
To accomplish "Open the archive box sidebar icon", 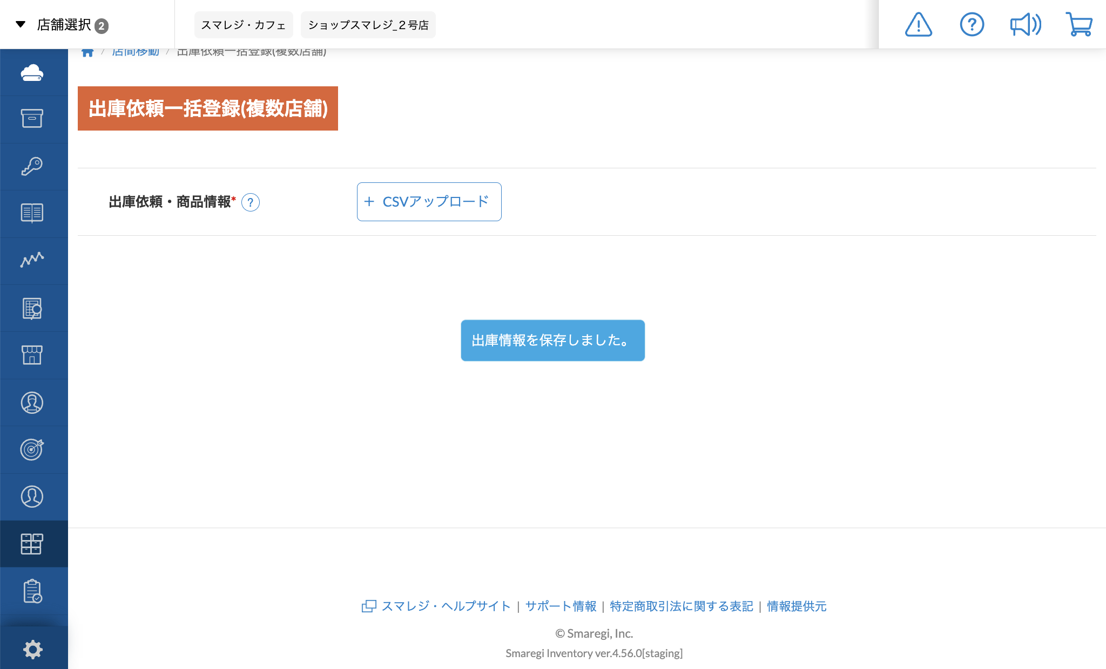I will coord(32,119).
